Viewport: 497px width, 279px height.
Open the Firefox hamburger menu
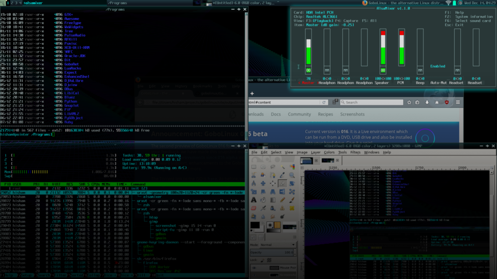coord(458,102)
